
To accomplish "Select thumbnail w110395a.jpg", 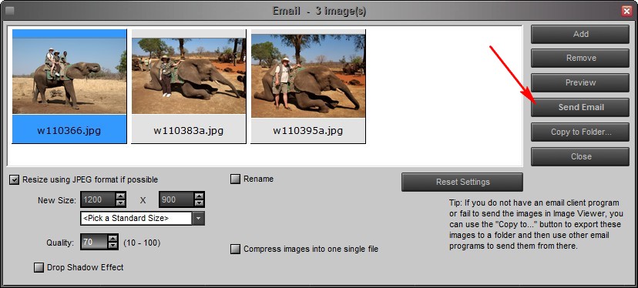I will (x=308, y=86).
